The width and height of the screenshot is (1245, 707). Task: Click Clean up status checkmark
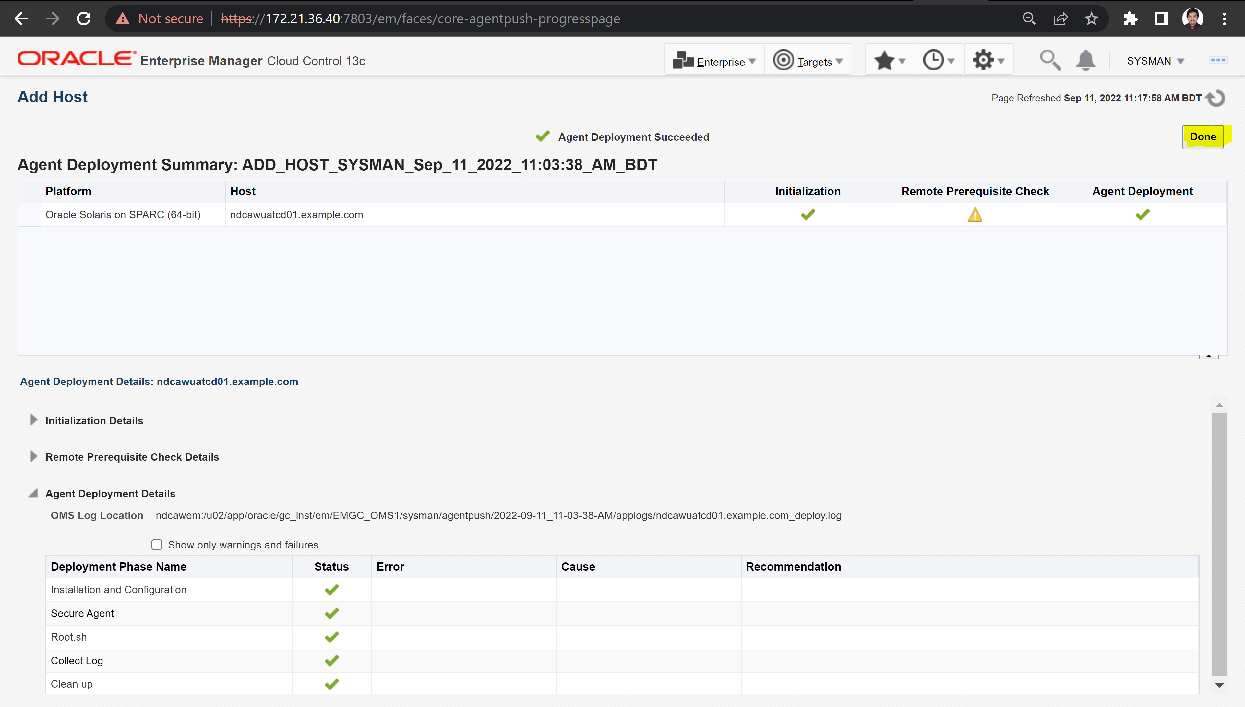coord(332,684)
